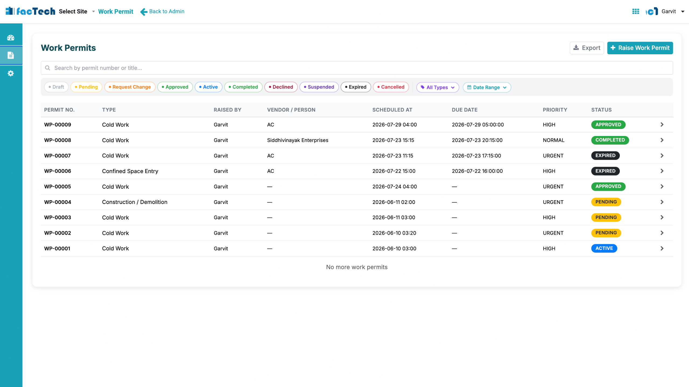Screen dimensions: 689x387
Task: Click the Due Date column header
Action: pyautogui.click(x=465, y=110)
